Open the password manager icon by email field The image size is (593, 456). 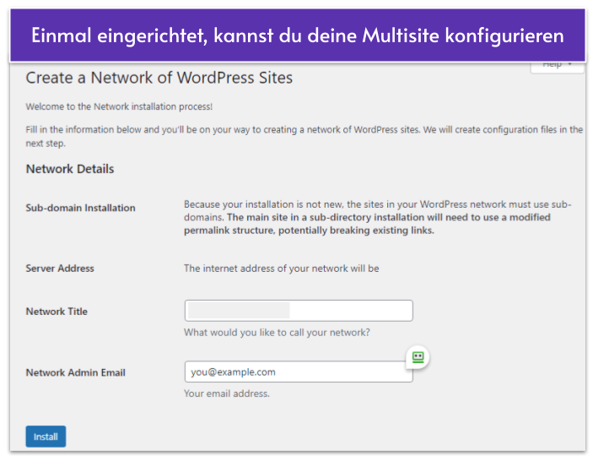pos(418,356)
